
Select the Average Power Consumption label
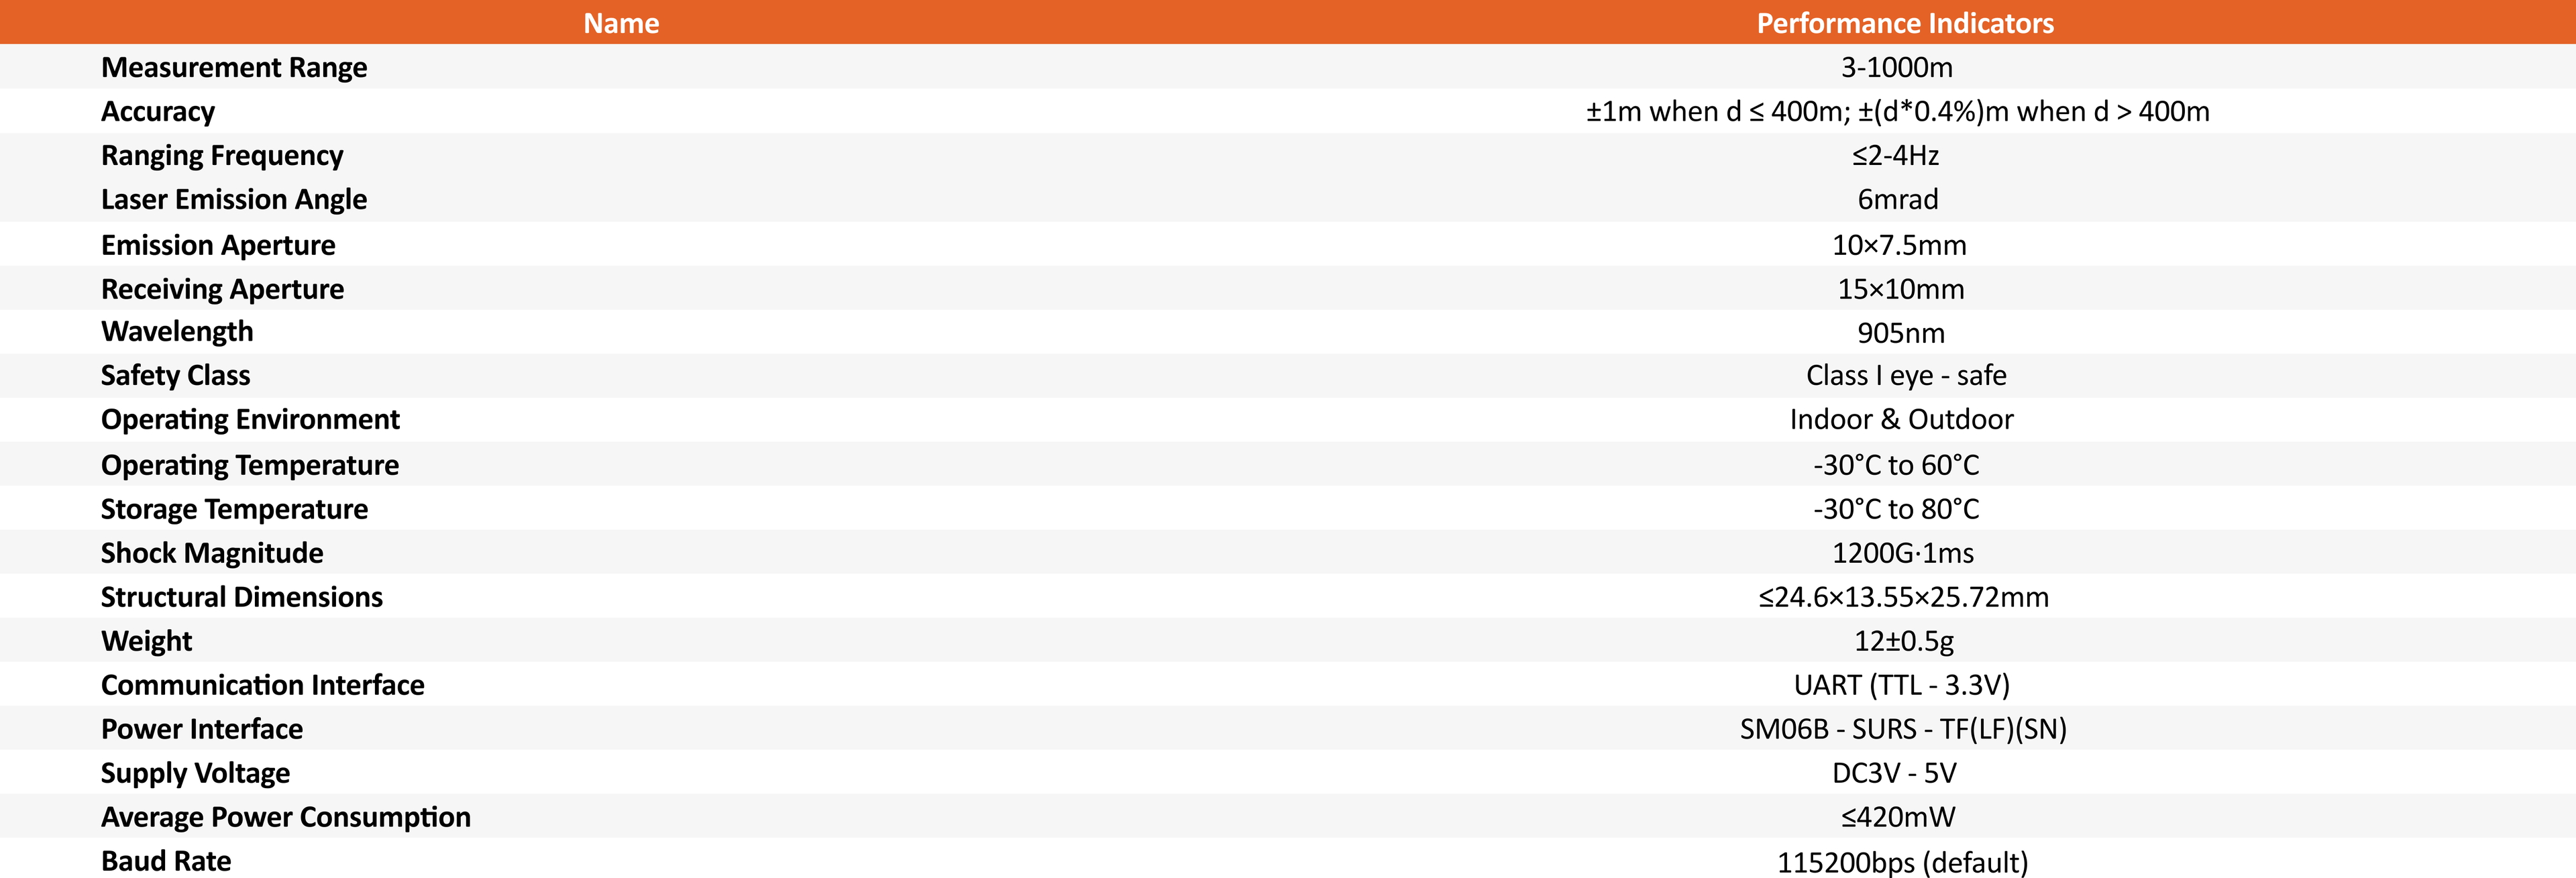click(286, 817)
